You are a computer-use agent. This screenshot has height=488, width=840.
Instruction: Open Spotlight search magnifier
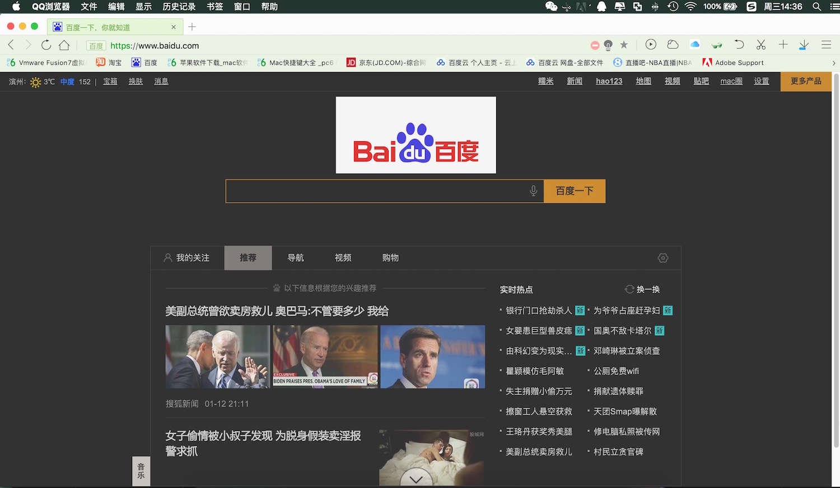click(x=817, y=7)
